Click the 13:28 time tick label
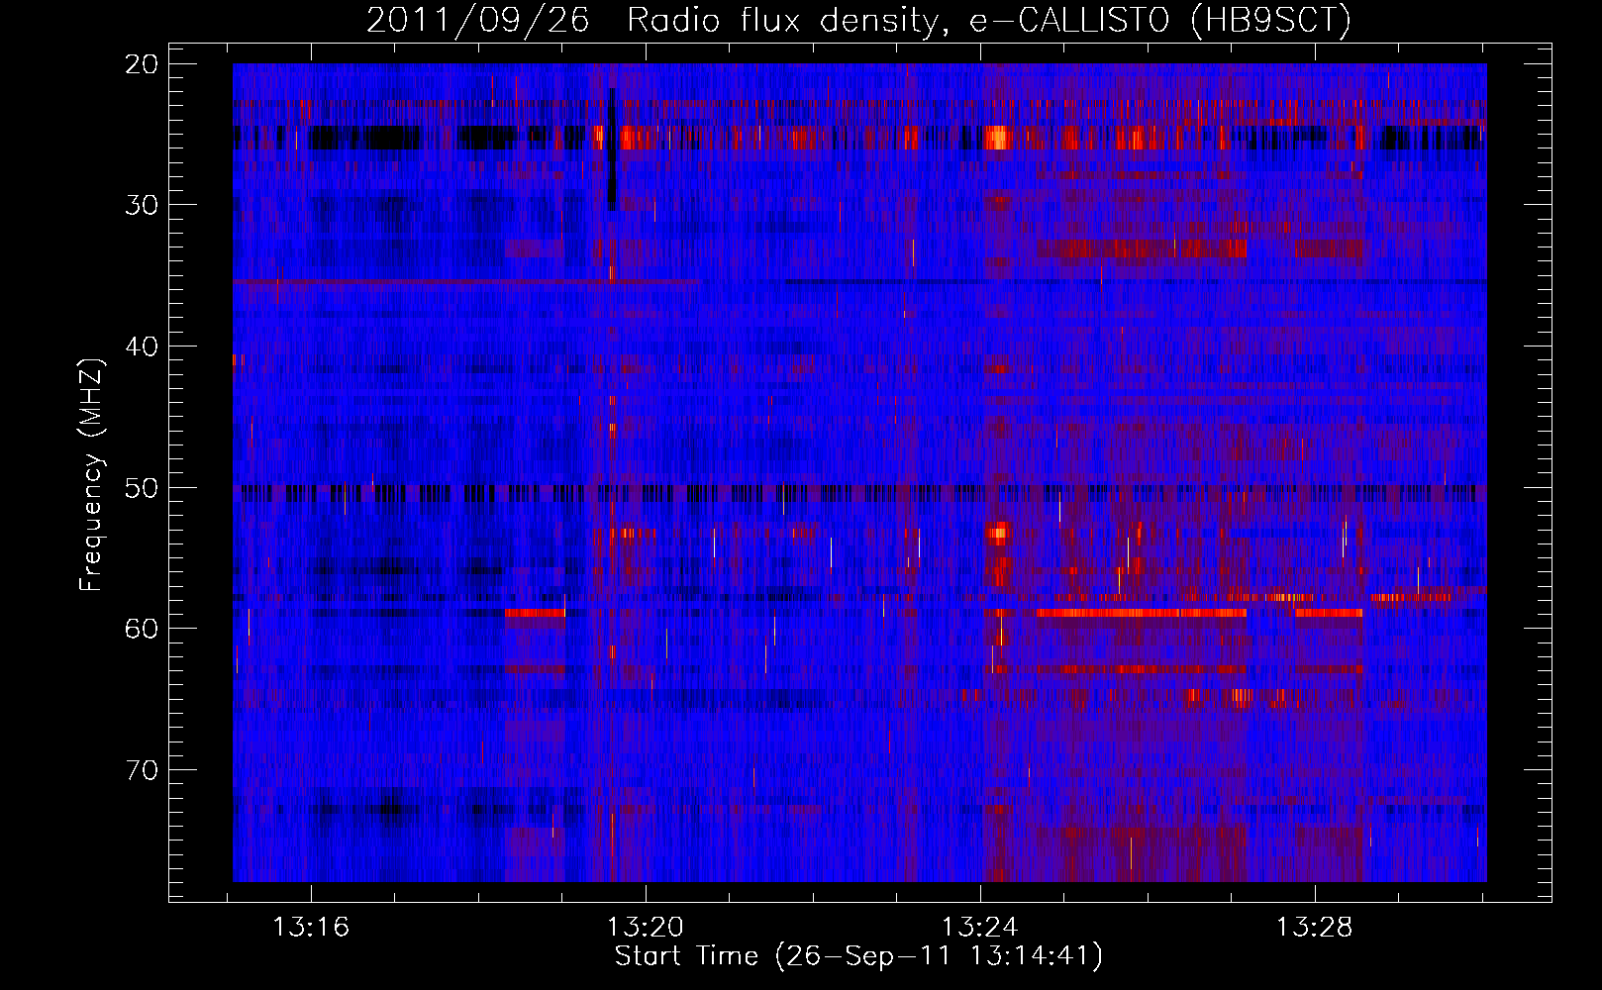 [1315, 929]
